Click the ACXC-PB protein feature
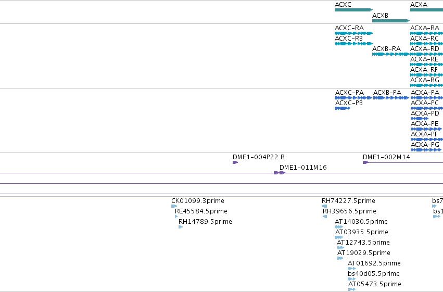The width and height of the screenshot is (443, 292). 343,108
